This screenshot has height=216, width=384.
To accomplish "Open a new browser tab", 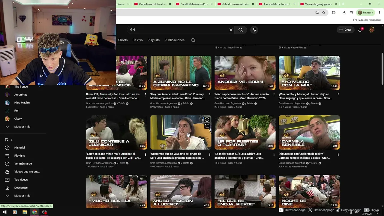I will [343, 4].
